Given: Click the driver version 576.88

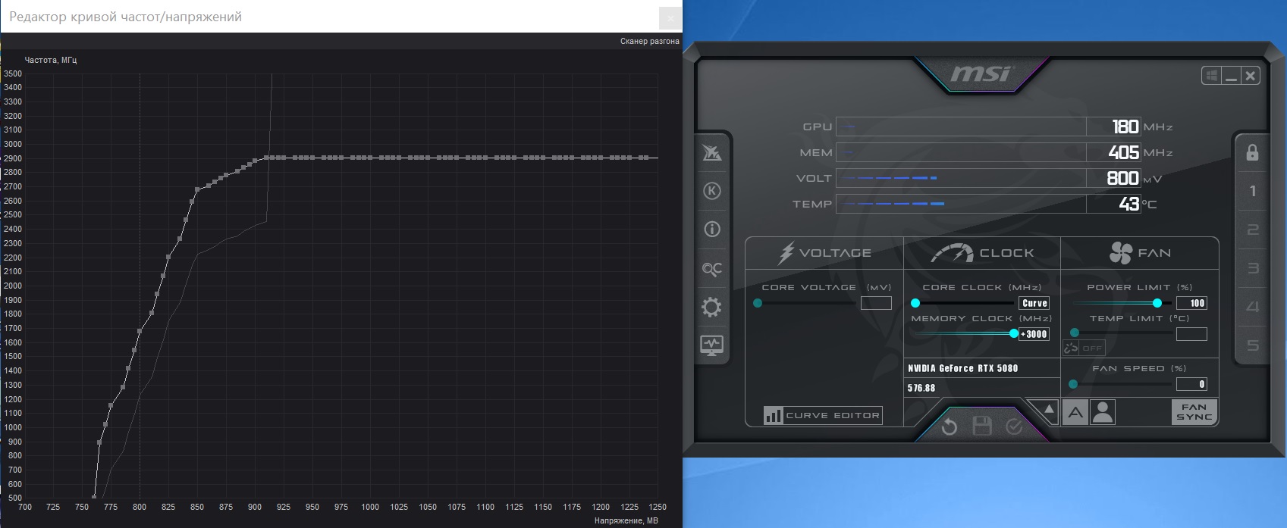Looking at the screenshot, I should (921, 388).
